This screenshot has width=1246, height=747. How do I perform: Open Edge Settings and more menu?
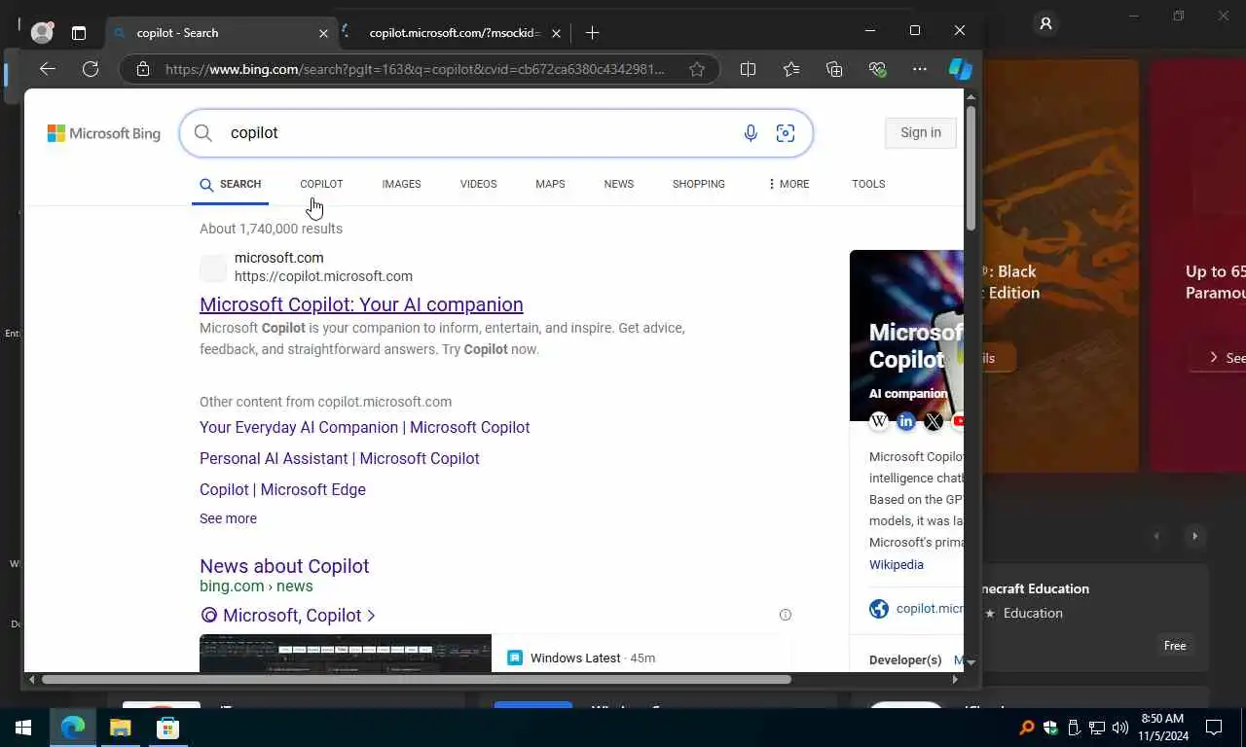[920, 69]
